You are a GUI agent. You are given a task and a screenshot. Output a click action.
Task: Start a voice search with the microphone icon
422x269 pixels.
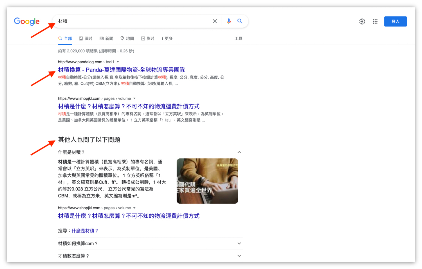(x=228, y=21)
